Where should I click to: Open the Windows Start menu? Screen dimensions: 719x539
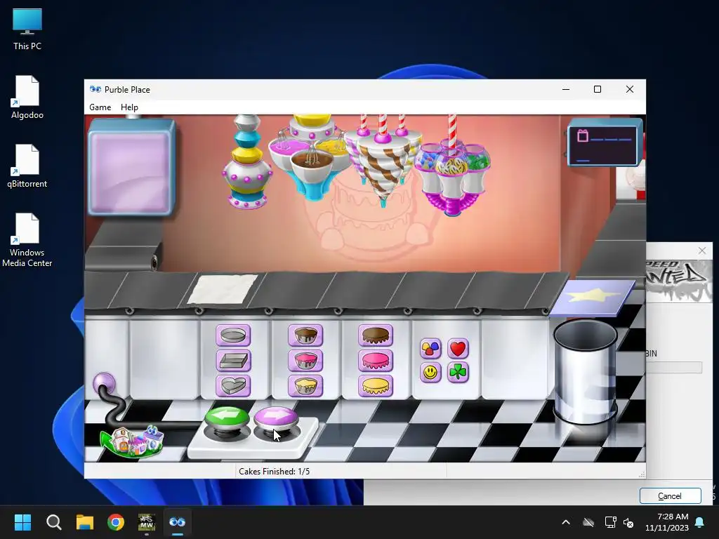(22, 522)
